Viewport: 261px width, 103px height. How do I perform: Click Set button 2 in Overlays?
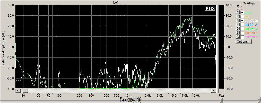238,16
